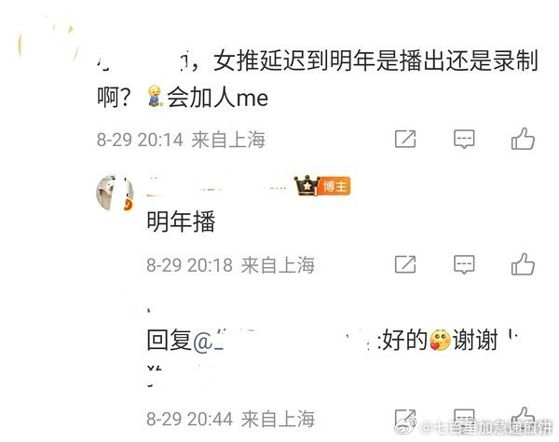Like the comment posted at 20:14
The width and height of the screenshot is (559, 442).
[x=523, y=139]
